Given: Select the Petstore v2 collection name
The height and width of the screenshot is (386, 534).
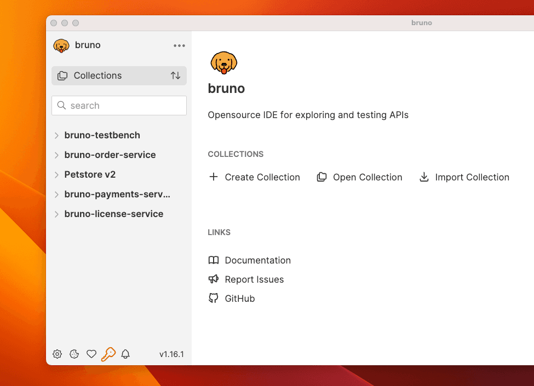Looking at the screenshot, I should pos(90,174).
